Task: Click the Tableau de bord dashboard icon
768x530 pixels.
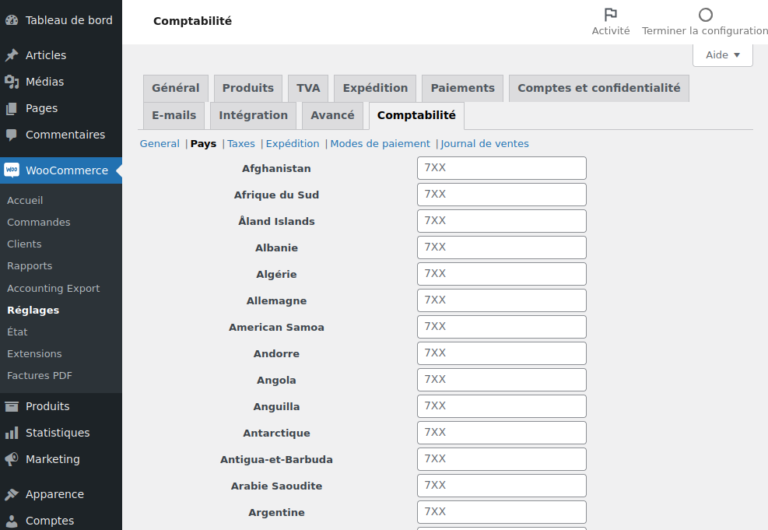Action: [12, 20]
